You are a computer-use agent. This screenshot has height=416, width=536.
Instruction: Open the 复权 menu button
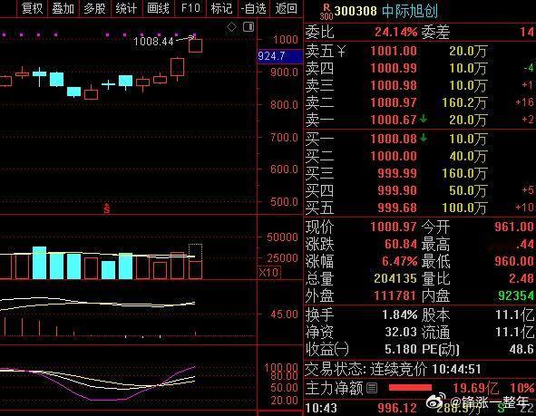click(32, 8)
